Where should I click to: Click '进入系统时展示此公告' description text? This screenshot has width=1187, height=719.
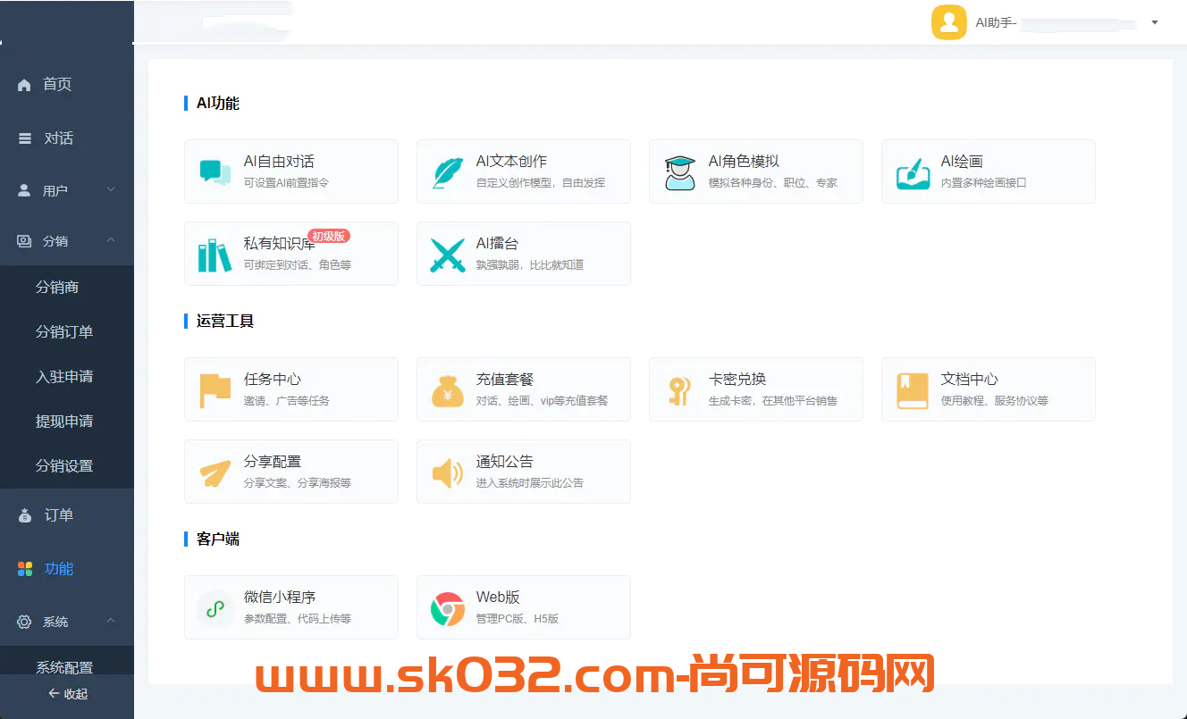tap(530, 483)
